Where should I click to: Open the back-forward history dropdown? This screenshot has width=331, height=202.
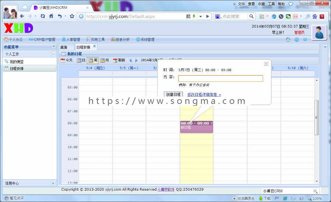[x=35, y=16]
